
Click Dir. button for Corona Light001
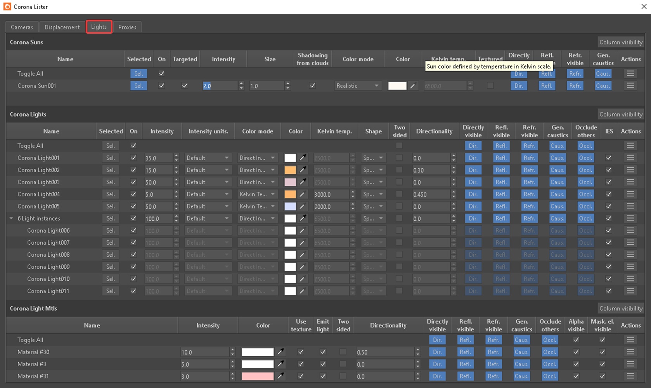(x=473, y=158)
